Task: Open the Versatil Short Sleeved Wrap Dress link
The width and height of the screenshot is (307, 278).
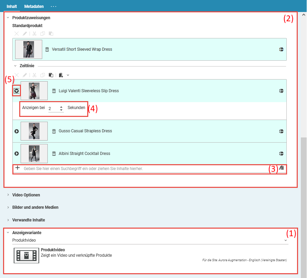Action: 82,49
